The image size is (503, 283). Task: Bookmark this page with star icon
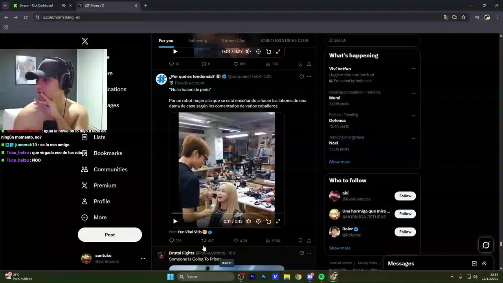click(464, 17)
